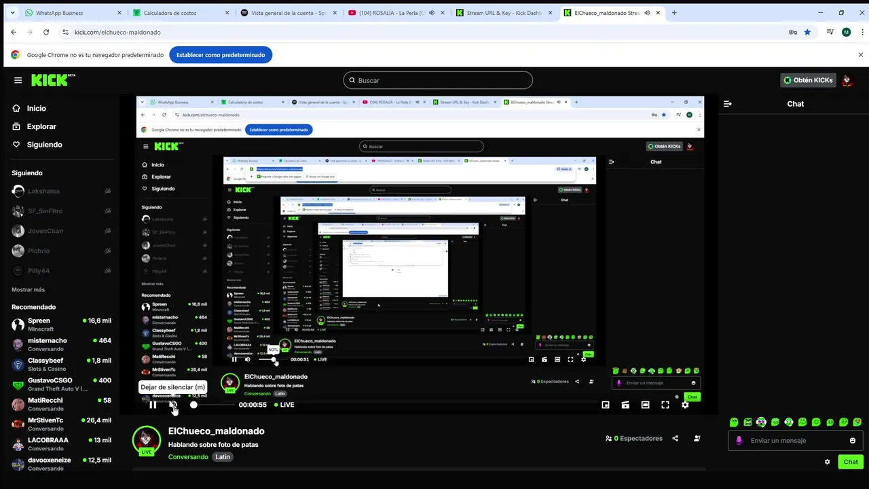
Task: Open the emoji picker in the chat box
Action: [853, 441]
